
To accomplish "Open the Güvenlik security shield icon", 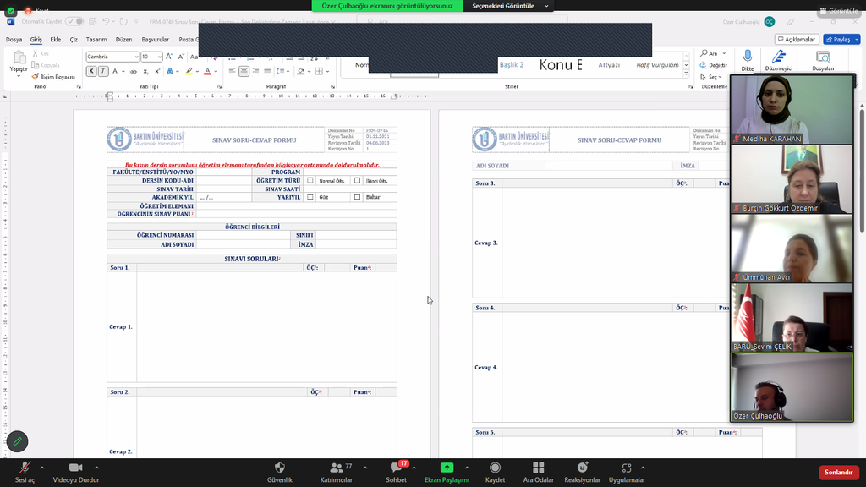I will [x=280, y=468].
